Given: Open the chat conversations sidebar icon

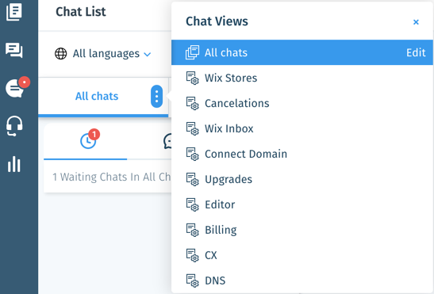Looking at the screenshot, I should [x=14, y=51].
